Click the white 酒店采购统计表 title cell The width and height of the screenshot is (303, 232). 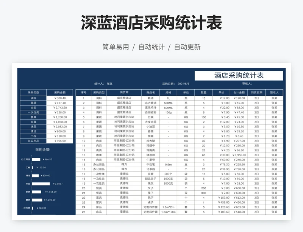pyautogui.click(x=239, y=76)
